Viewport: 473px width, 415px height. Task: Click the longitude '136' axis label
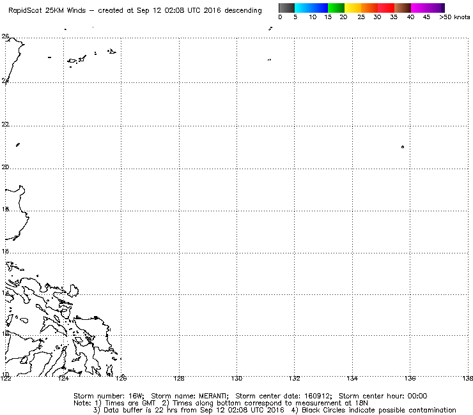coord(410,378)
